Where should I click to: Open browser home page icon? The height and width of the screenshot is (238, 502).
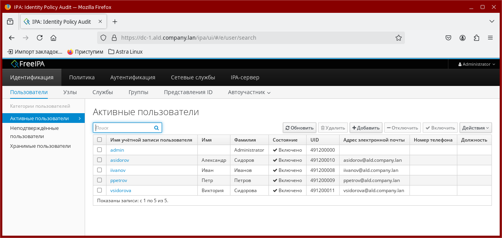[x=54, y=38]
